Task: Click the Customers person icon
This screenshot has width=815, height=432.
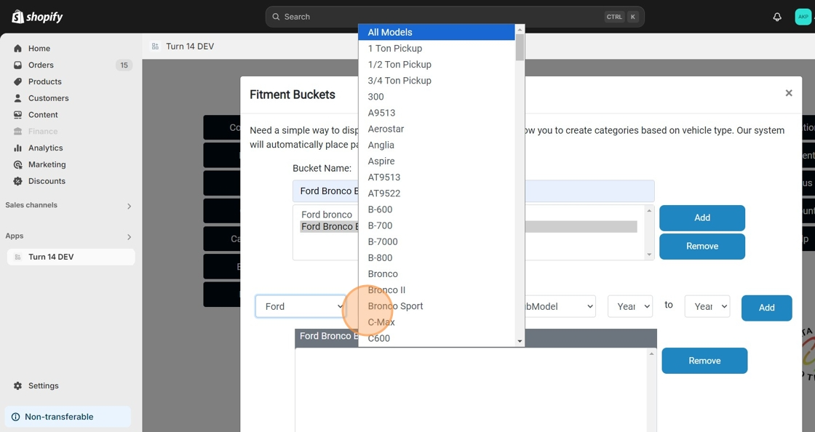Action: 17,98
